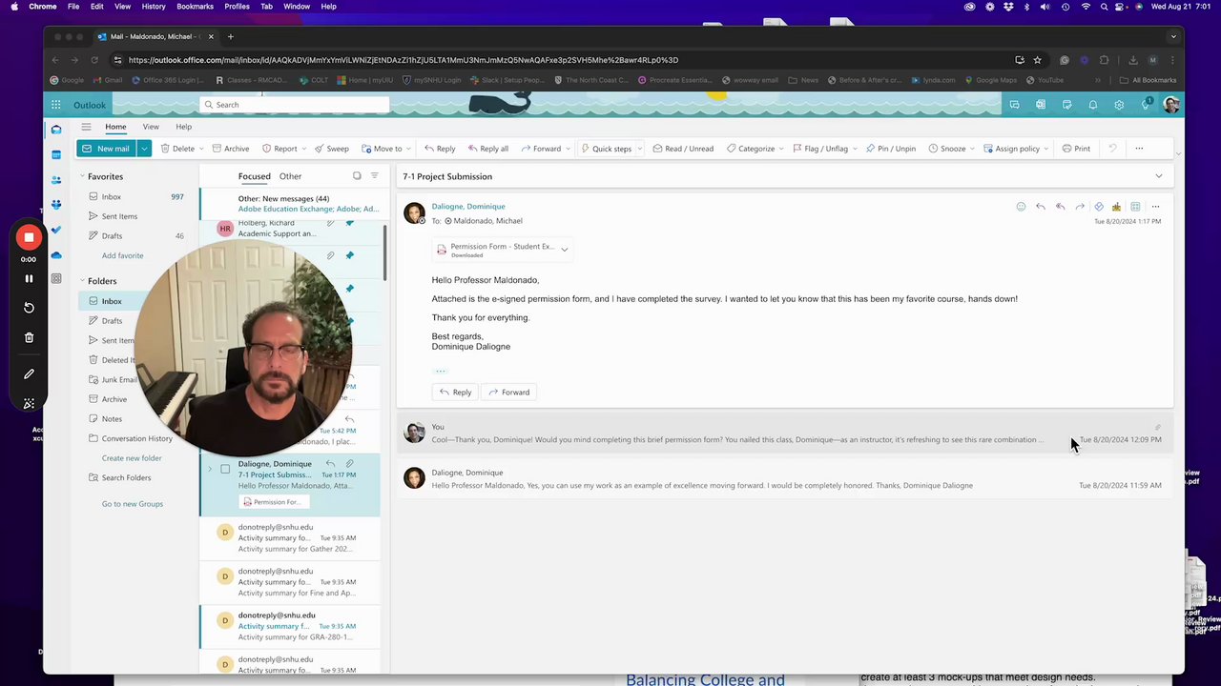Click Forward button below the message body
Viewport: 1221px width, 686px height.
click(x=509, y=392)
